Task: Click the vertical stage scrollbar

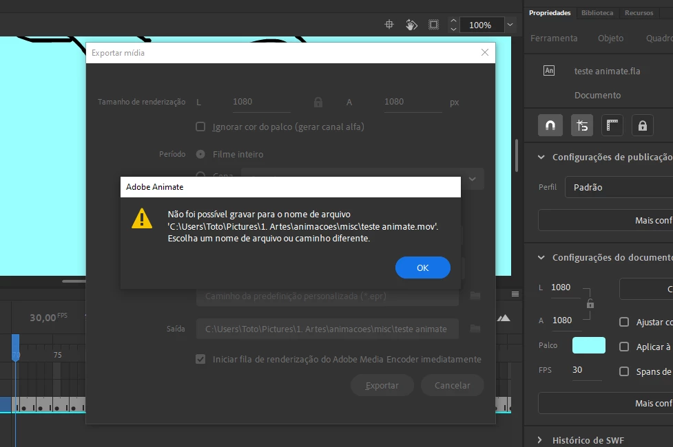Action: (517, 155)
